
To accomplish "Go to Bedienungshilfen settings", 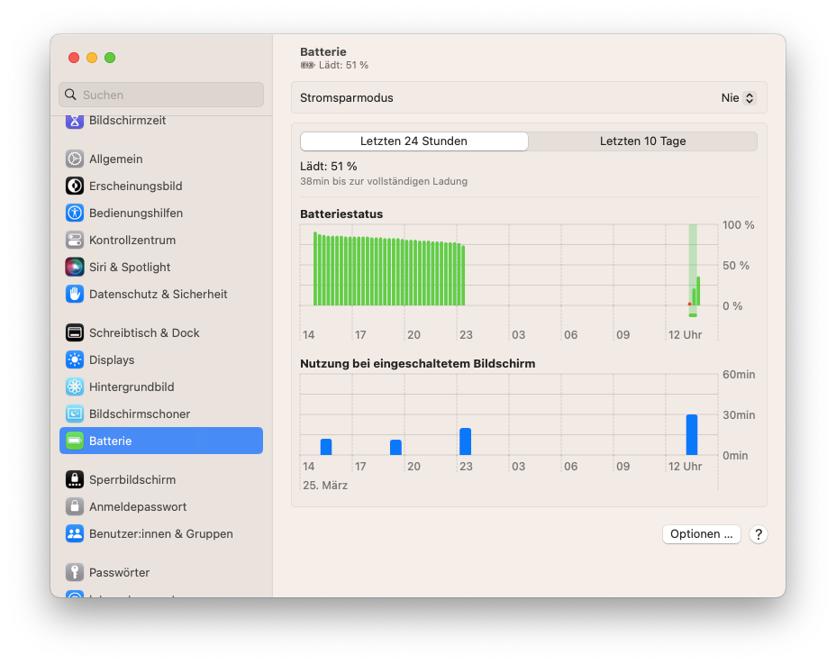I will tap(161, 213).
